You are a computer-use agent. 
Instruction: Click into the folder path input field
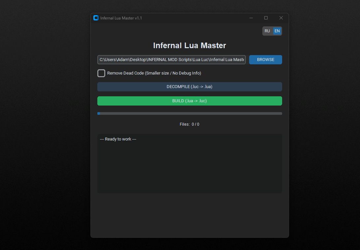172,60
